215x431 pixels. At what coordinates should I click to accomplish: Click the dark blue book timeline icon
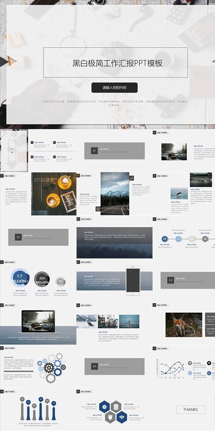tap(165, 239)
